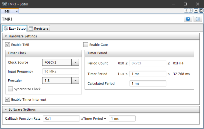Image resolution: width=204 pixels, height=129 pixels.
Task: Open the tab list dropdown icon
Action: [x=196, y=11]
